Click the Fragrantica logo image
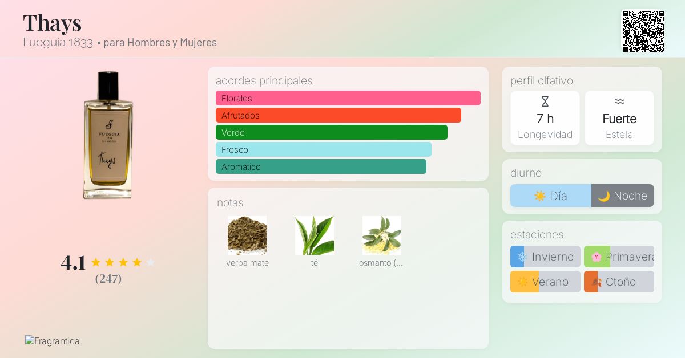The width and height of the screenshot is (685, 358). point(52,341)
